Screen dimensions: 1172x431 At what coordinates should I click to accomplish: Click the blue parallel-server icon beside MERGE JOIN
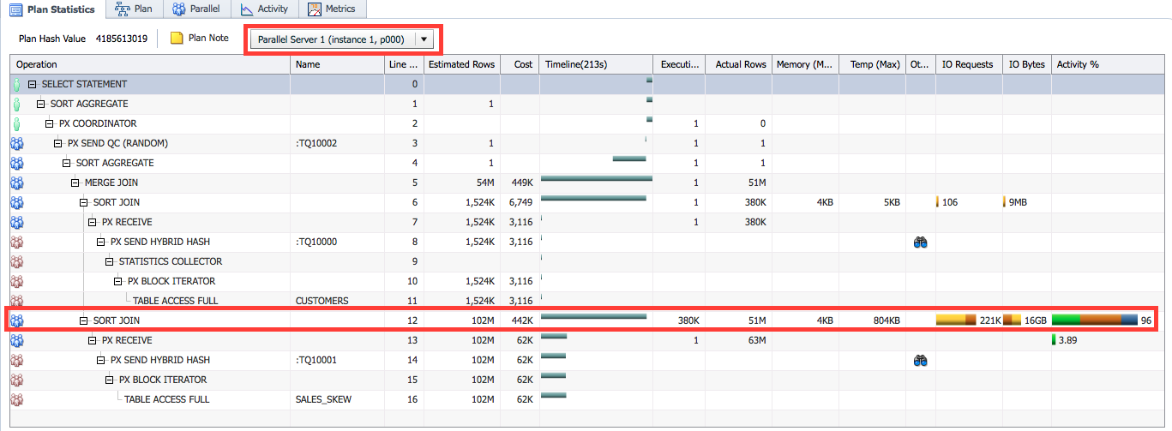(x=15, y=183)
